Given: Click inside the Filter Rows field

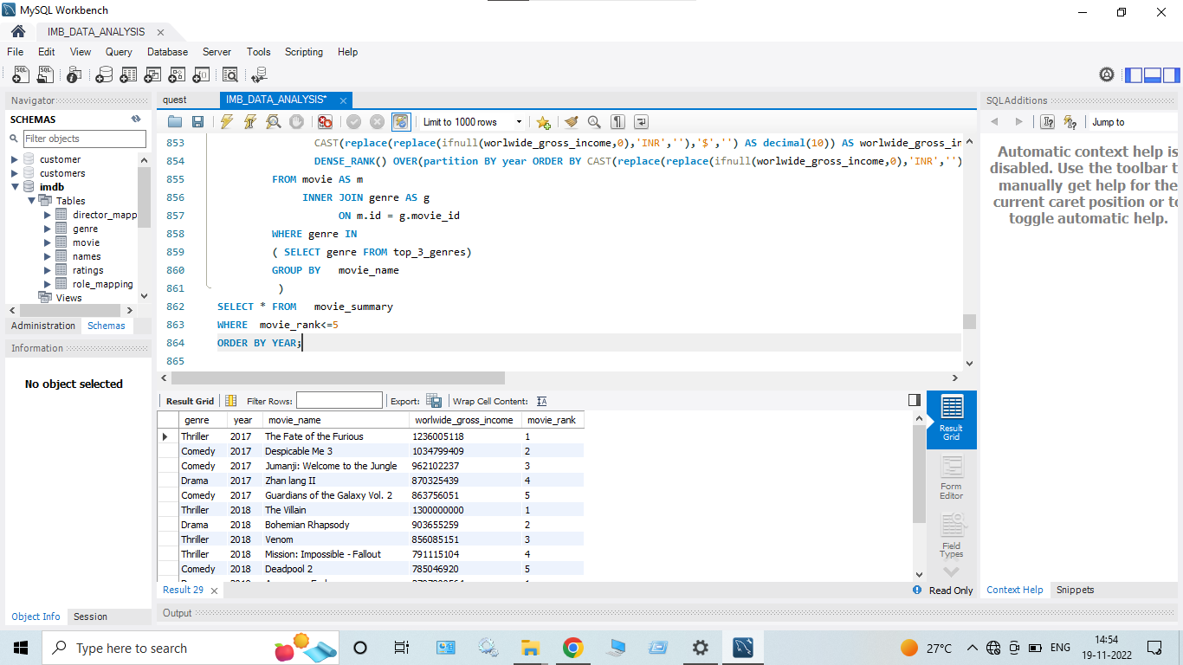Looking at the screenshot, I should point(339,400).
